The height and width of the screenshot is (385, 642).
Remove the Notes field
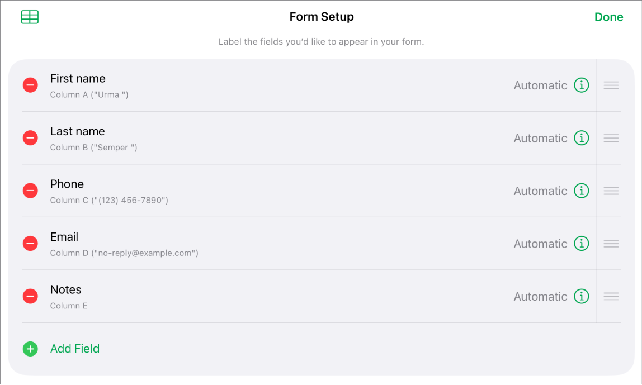click(30, 296)
